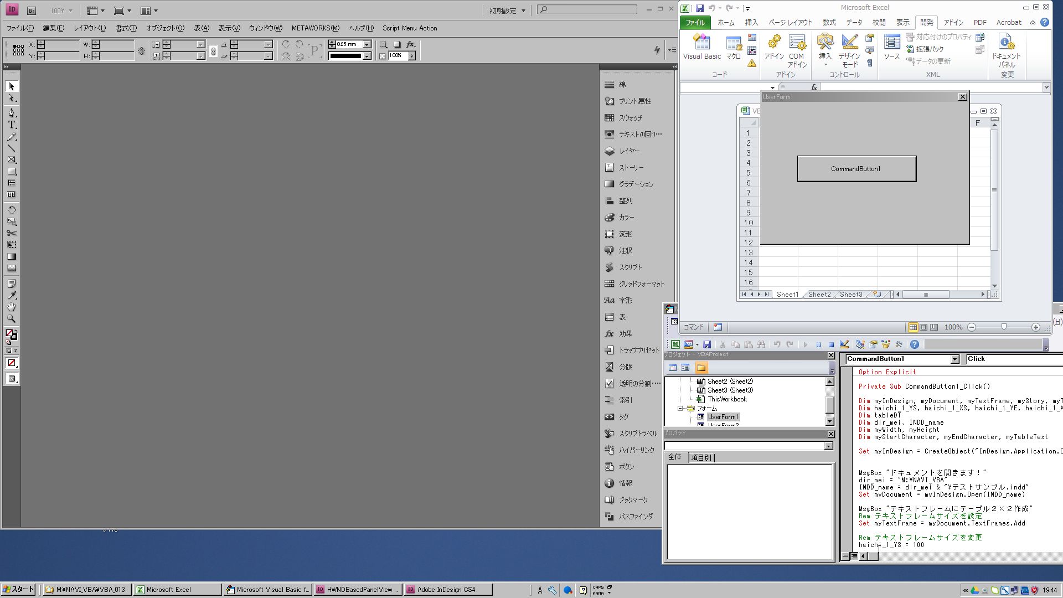Select the Pencil tool in InDesign
This screenshot has width=1063, height=598.
12,137
